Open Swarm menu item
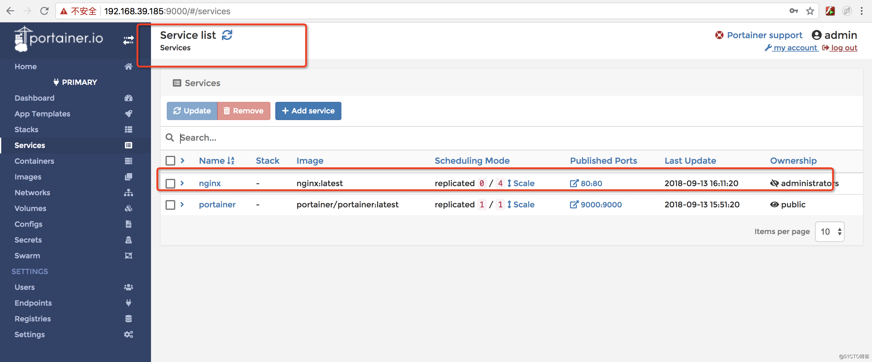The width and height of the screenshot is (872, 362). 27,255
